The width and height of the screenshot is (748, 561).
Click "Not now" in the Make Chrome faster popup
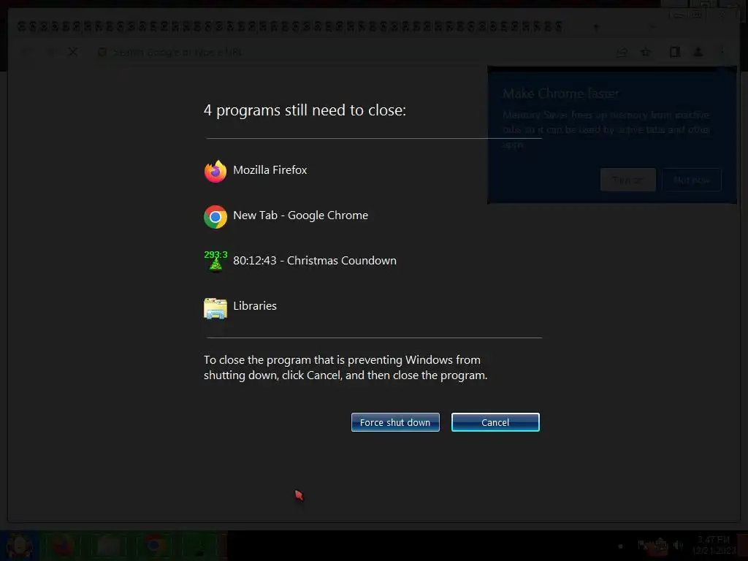tap(691, 180)
